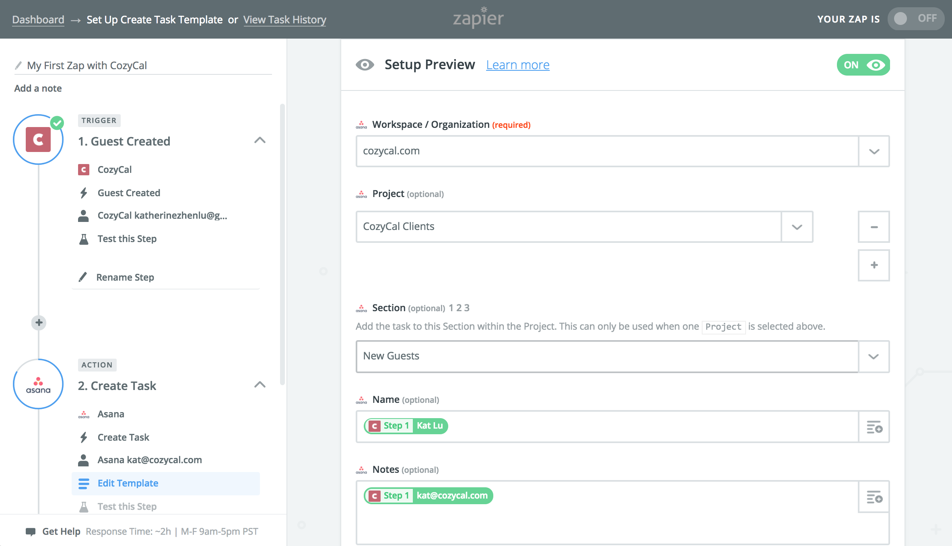Viewport: 952px width, 546px height.
Task: Select Test this Step under trigger
Action: point(127,239)
